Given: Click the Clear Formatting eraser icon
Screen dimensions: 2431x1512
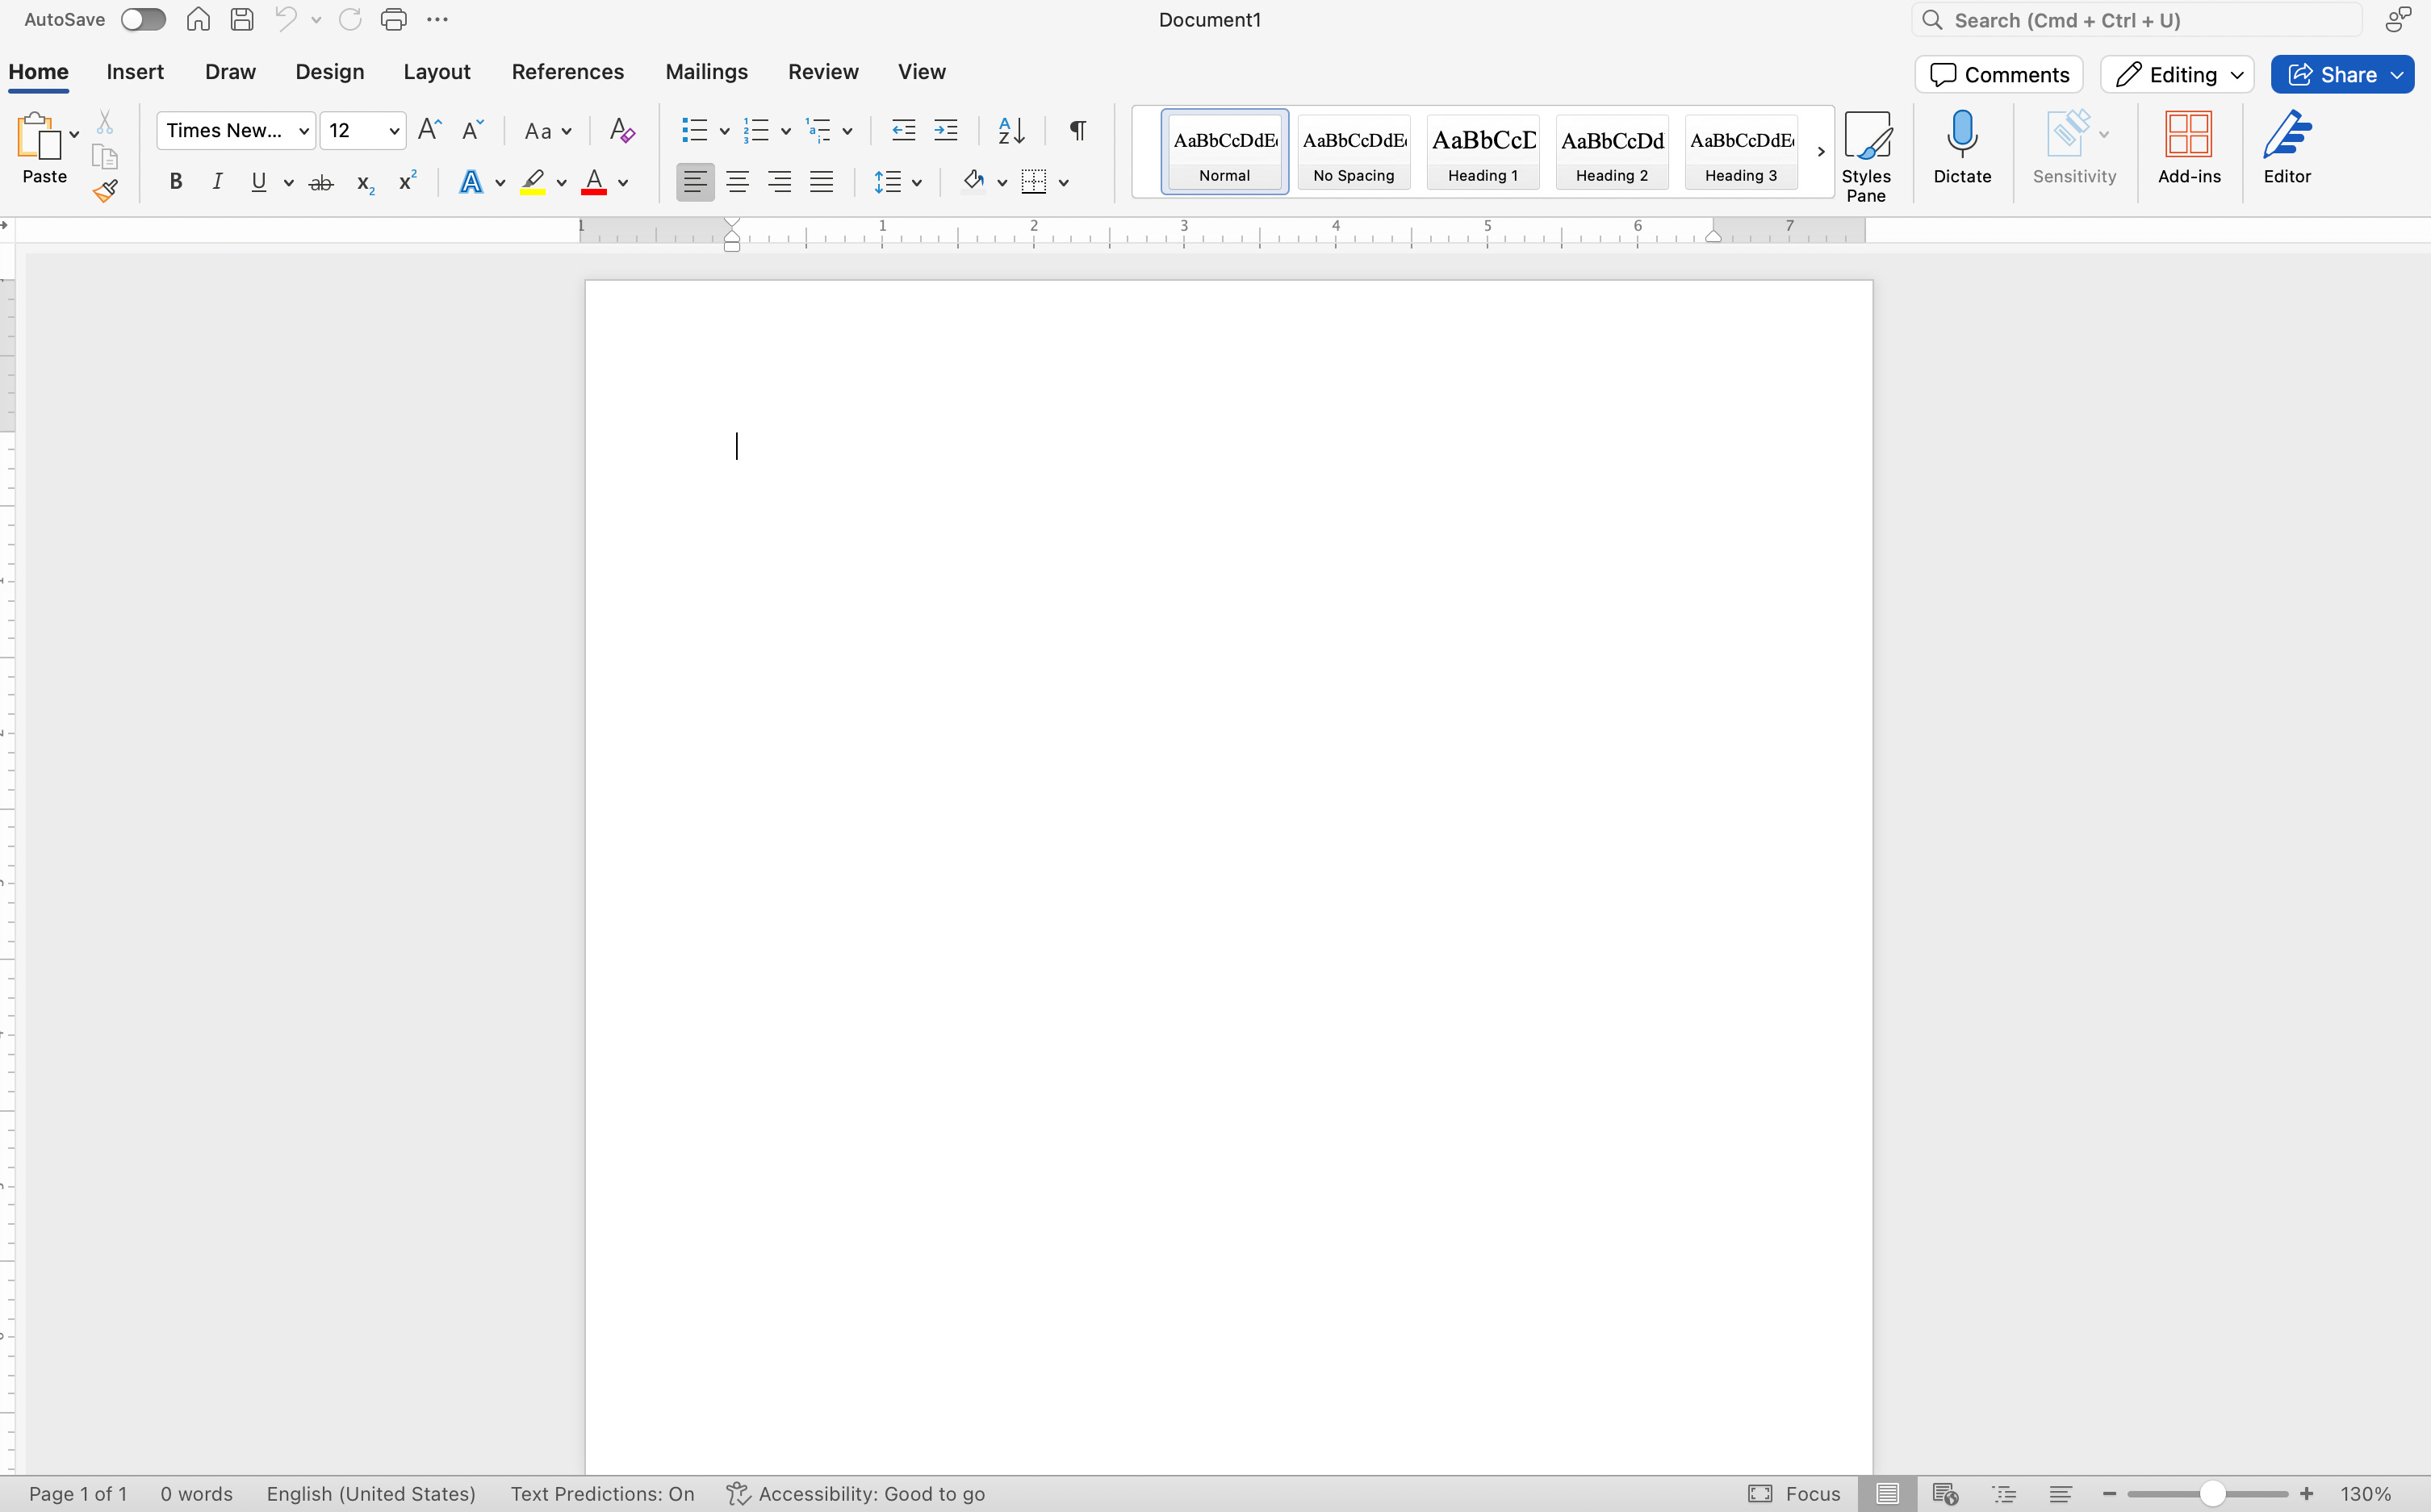Looking at the screenshot, I should 621,131.
